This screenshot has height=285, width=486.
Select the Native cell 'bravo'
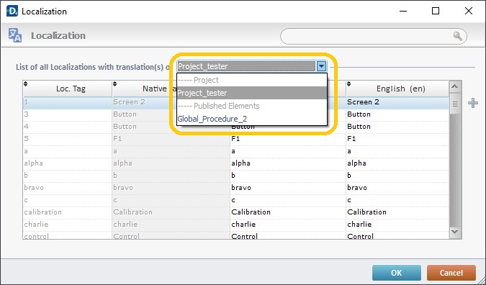(x=171, y=188)
